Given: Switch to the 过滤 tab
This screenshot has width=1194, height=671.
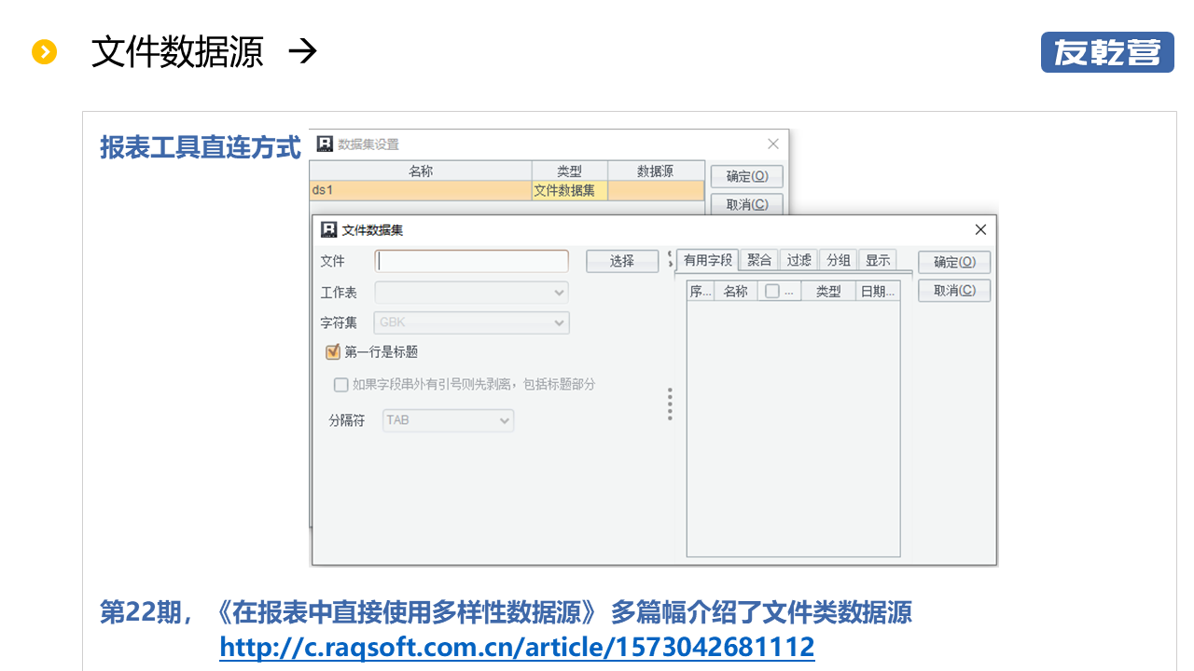Looking at the screenshot, I should click(x=798, y=260).
